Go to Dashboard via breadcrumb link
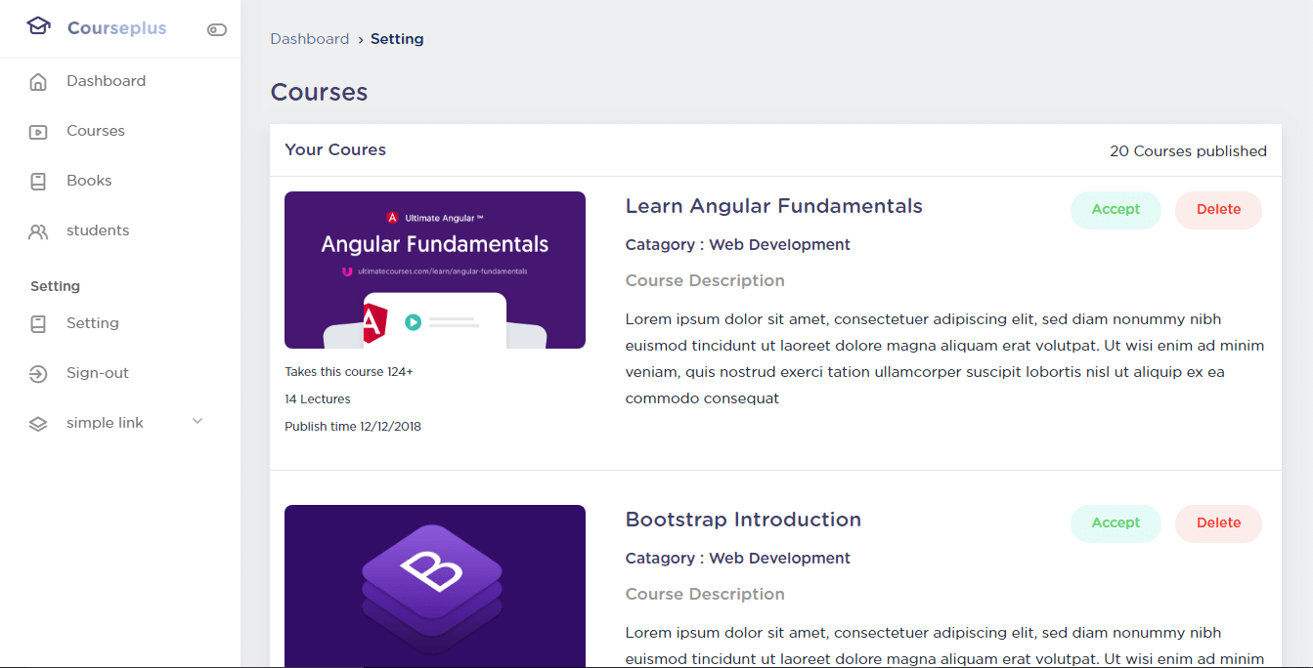Screen dimensions: 1313x668 click(309, 39)
